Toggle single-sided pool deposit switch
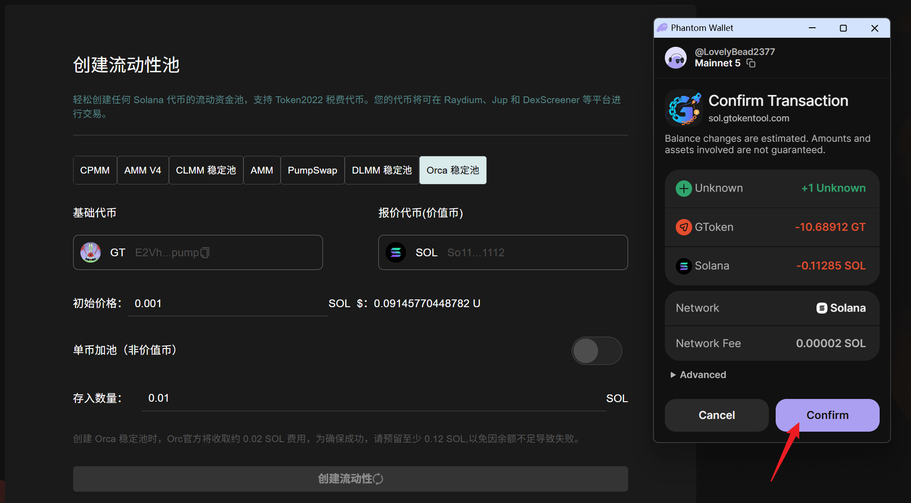The width and height of the screenshot is (911, 503). (x=596, y=350)
